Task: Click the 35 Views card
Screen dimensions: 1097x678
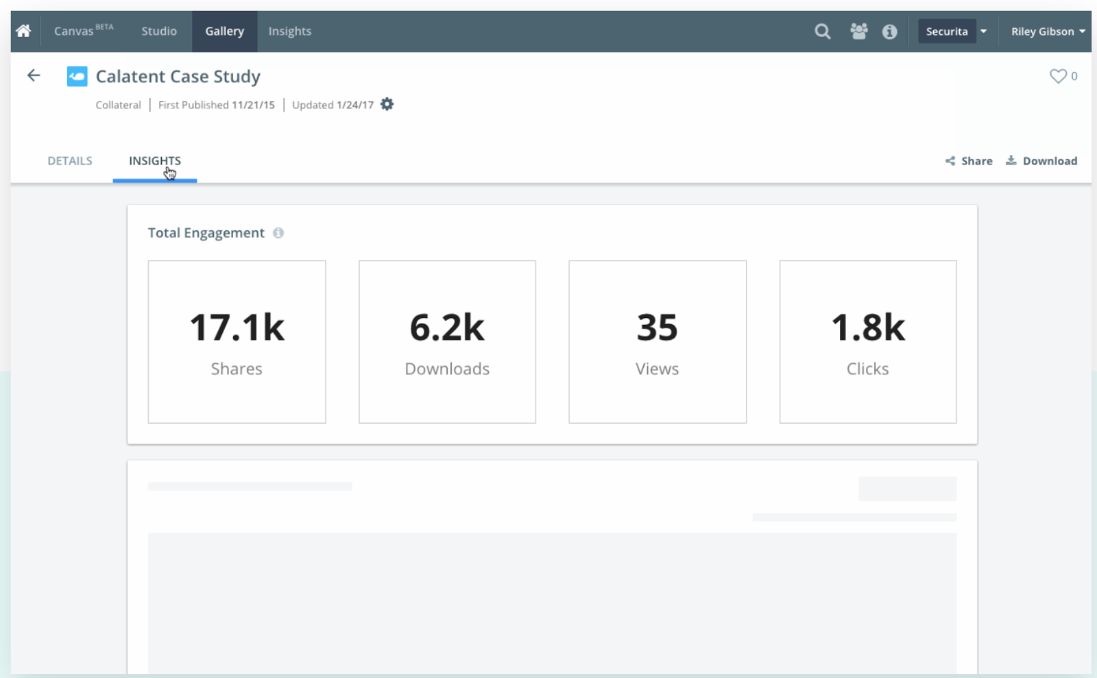Action: tap(658, 341)
